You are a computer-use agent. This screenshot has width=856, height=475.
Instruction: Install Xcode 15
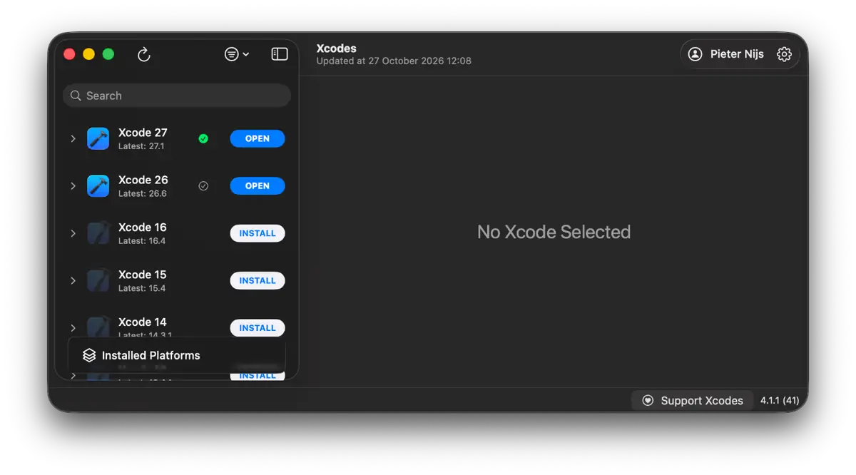[258, 280]
